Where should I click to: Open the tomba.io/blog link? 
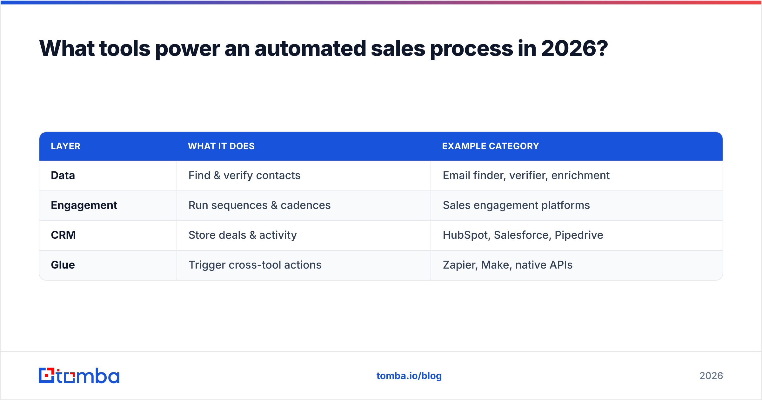tap(409, 376)
